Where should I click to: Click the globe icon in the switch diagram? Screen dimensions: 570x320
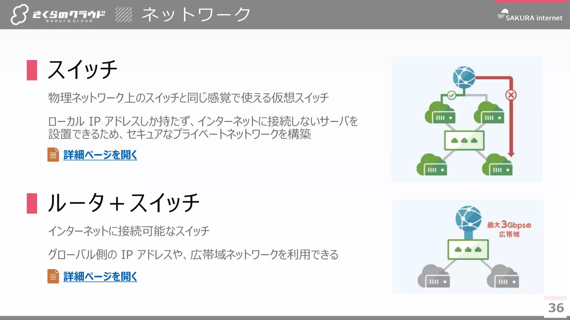(x=464, y=77)
